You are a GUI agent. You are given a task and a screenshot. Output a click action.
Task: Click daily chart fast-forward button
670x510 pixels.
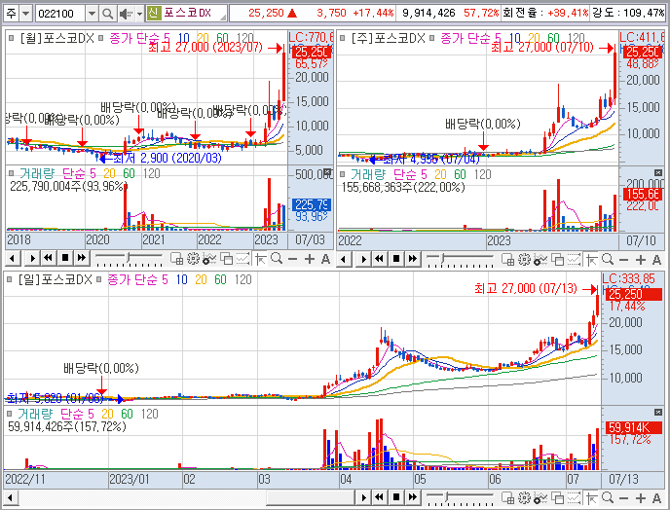pos(413,496)
